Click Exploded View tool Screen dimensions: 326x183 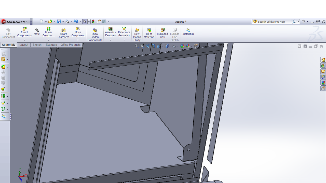click(162, 33)
